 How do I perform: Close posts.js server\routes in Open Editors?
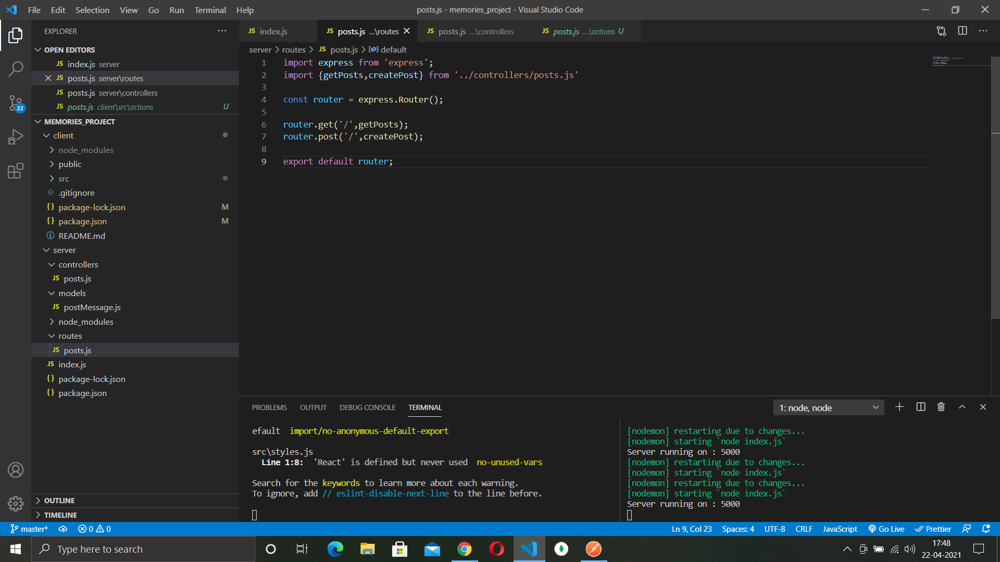point(48,78)
